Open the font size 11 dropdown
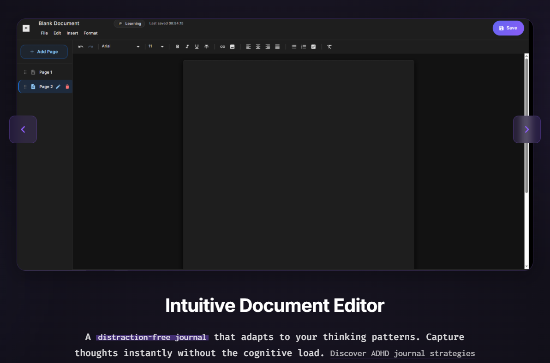This screenshot has height=363, width=550. (156, 47)
